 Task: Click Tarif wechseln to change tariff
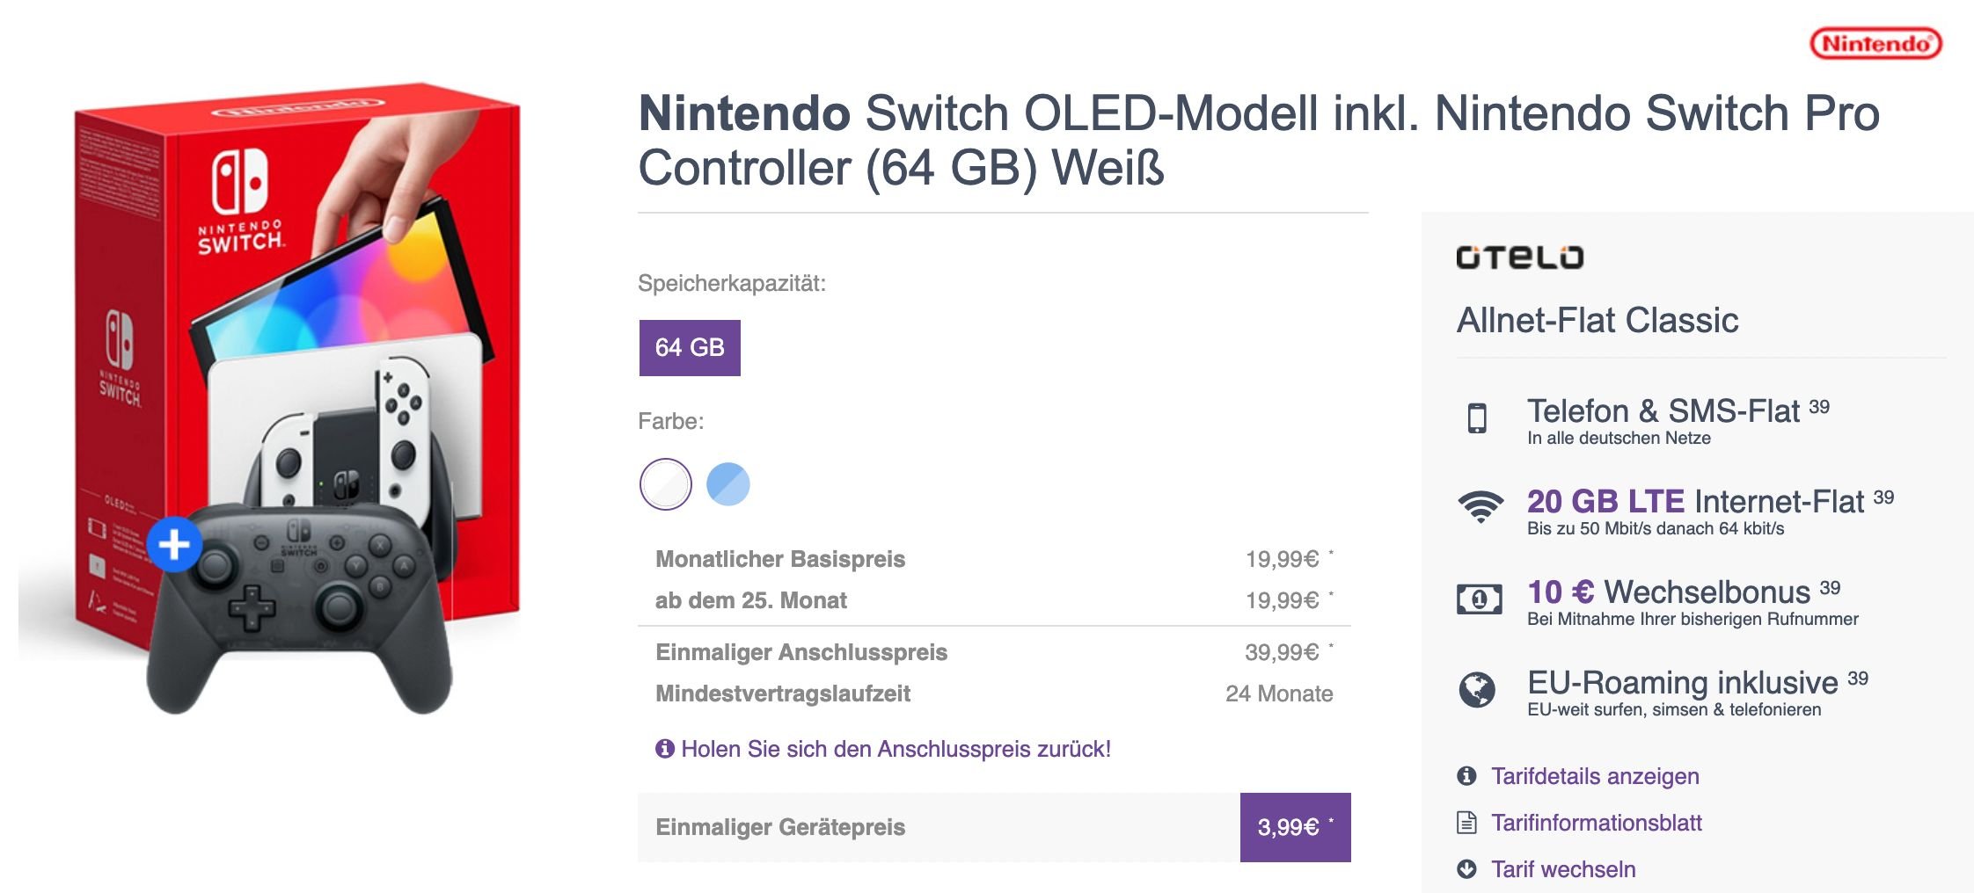coord(1563,869)
